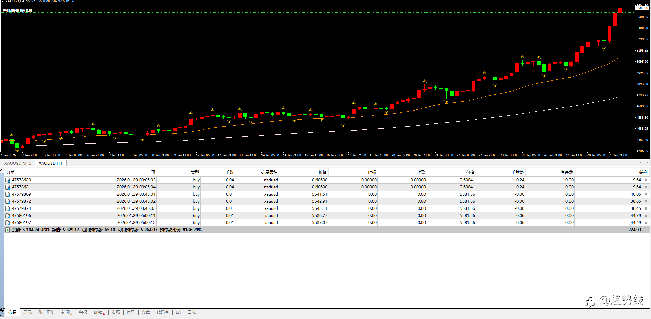The width and height of the screenshot is (651, 319).
Task: Open the 文章 tab
Action: [x=146, y=312]
